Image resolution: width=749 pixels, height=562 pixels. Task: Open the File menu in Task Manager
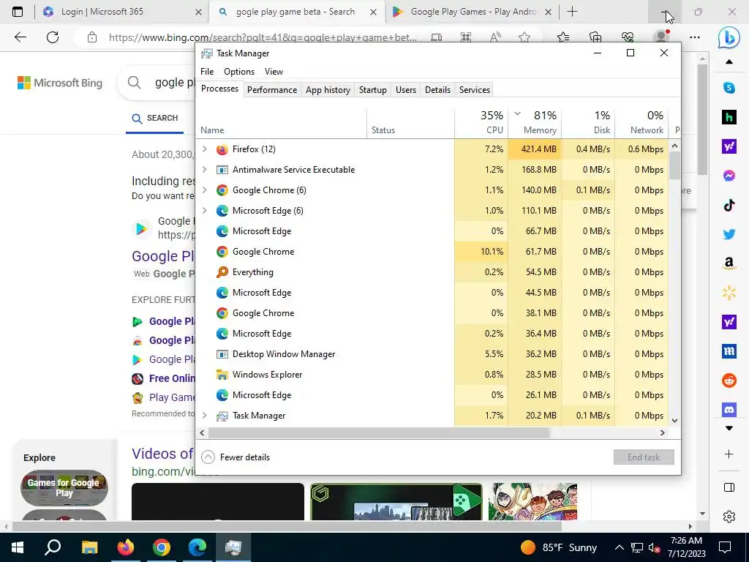(x=207, y=72)
